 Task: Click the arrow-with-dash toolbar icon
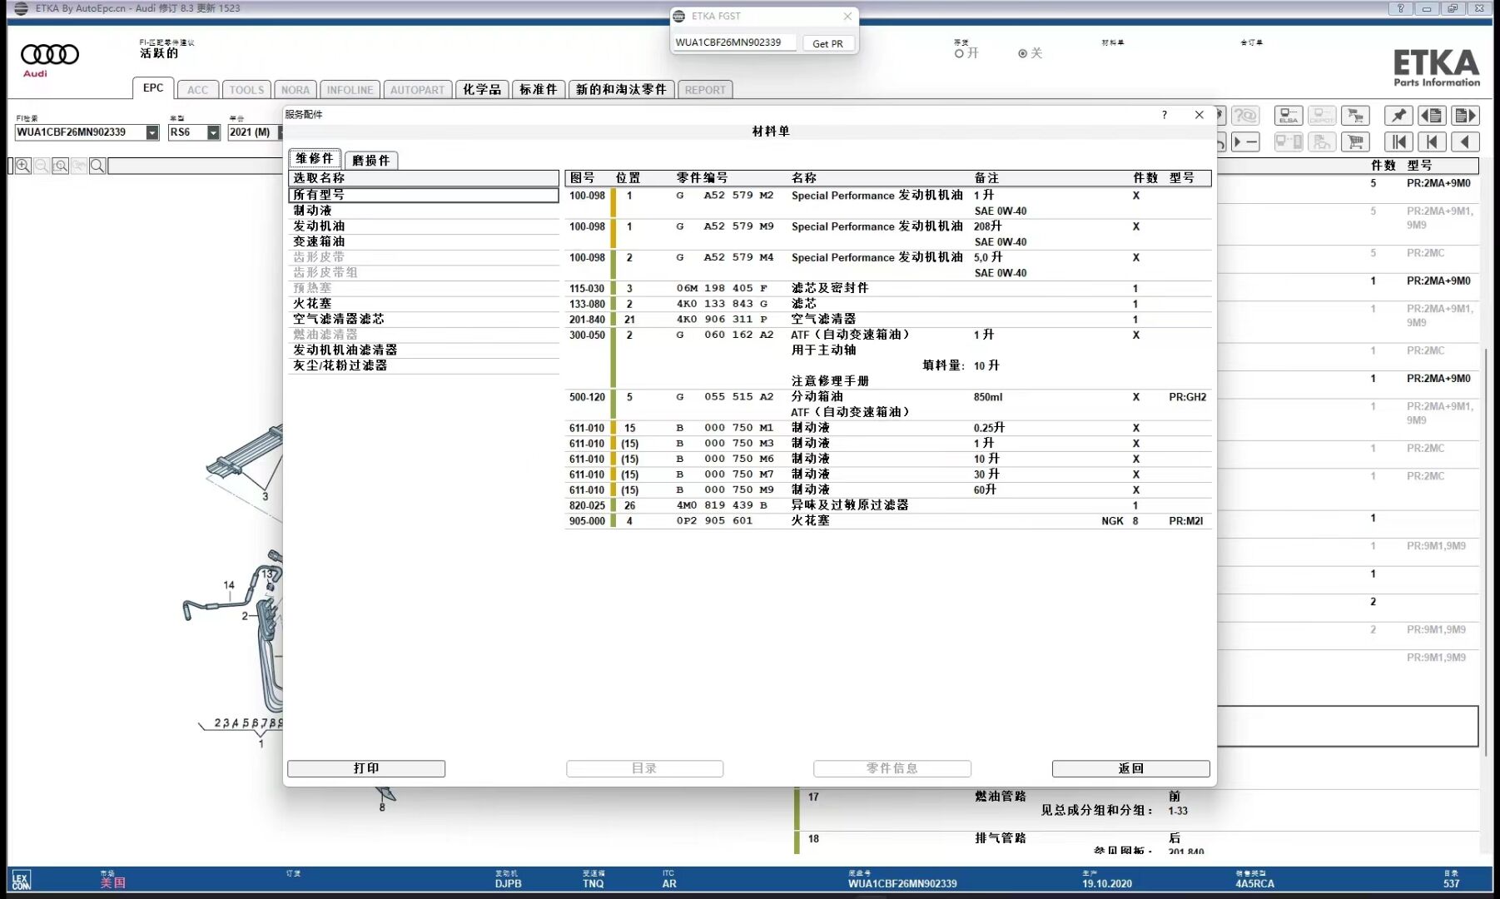tap(1245, 142)
